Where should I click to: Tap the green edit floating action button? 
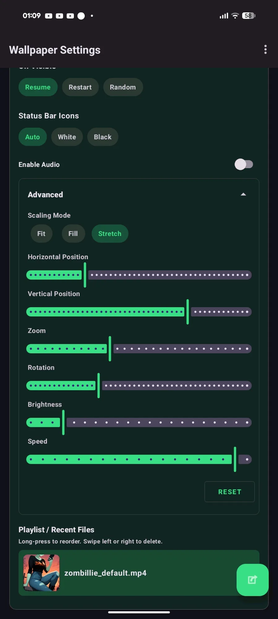(252, 580)
